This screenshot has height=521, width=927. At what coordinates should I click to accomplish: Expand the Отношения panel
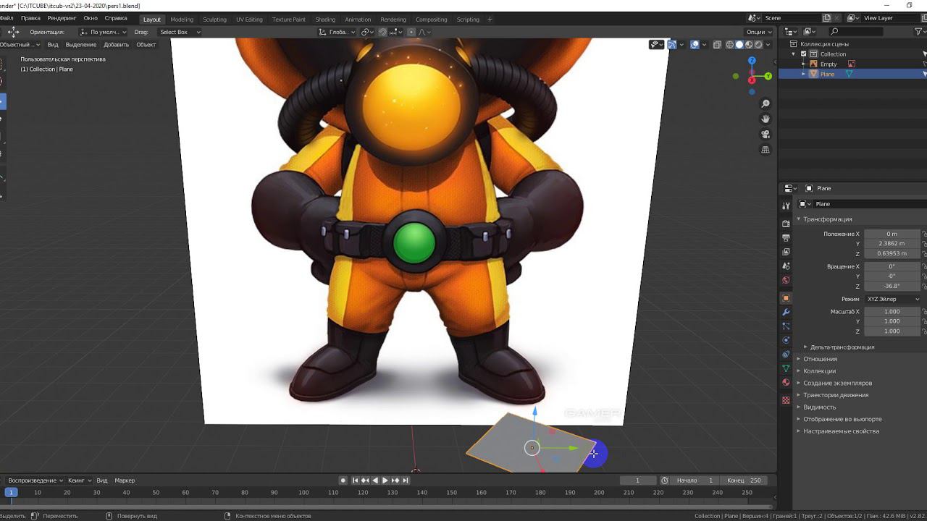[x=820, y=359]
